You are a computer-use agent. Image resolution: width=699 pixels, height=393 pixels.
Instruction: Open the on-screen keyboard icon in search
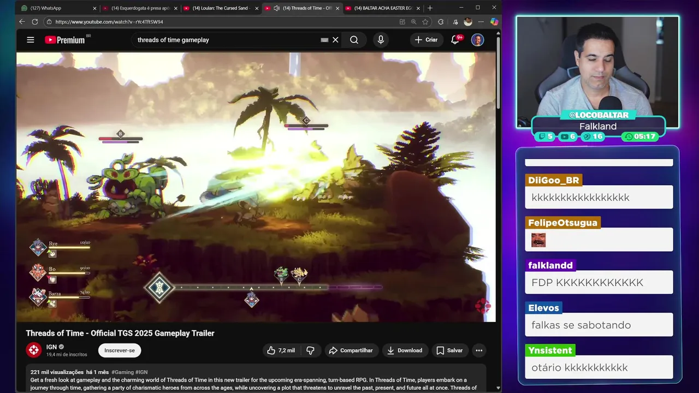pyautogui.click(x=324, y=40)
